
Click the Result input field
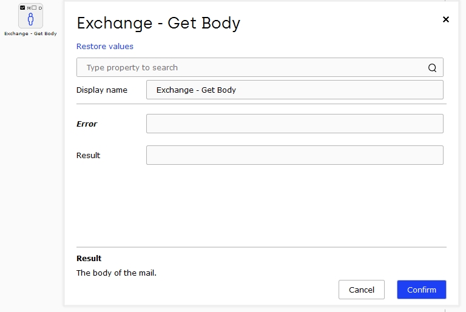294,155
